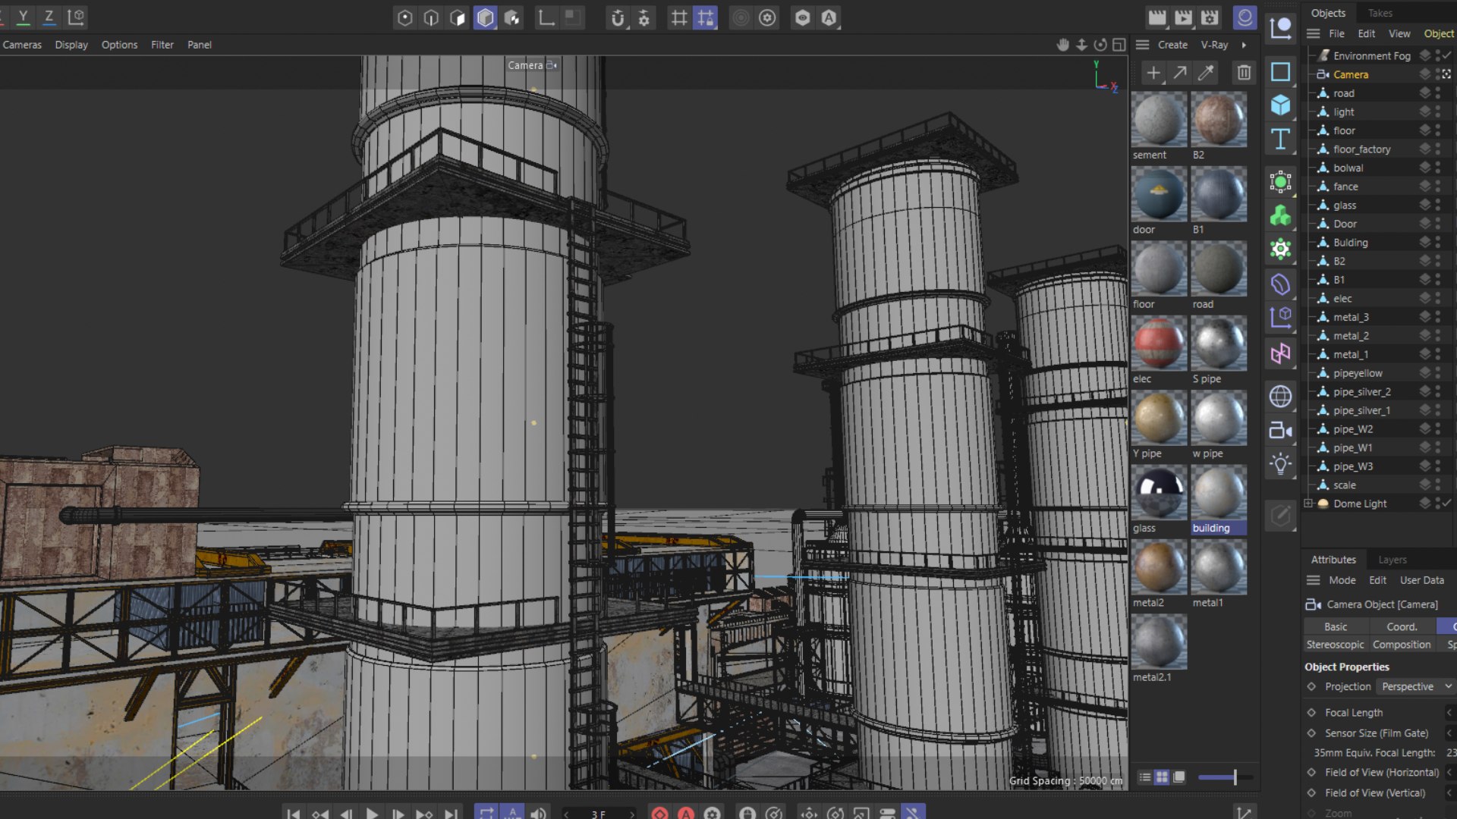Click the hexagon A auto icon

pos(829,17)
